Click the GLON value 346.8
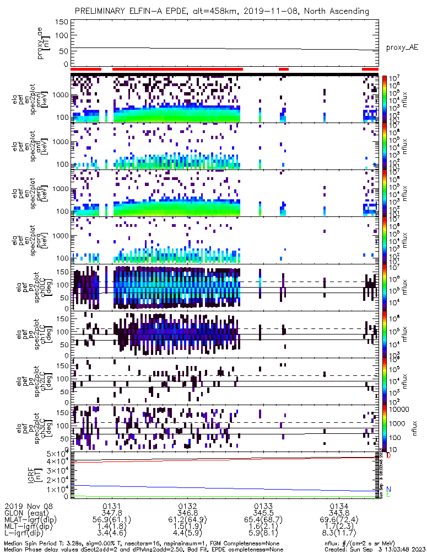This screenshot has width=427, height=552. click(x=188, y=513)
